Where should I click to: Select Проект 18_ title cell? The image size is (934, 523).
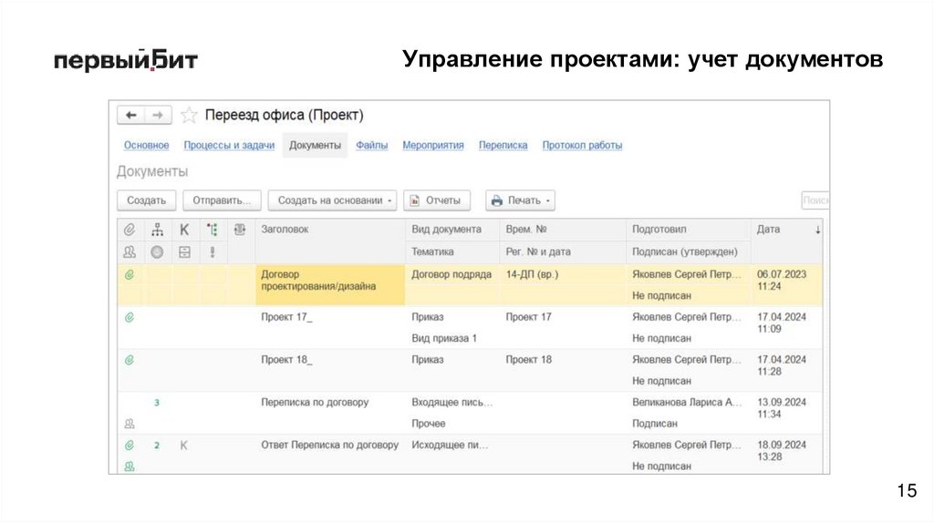click(x=285, y=360)
